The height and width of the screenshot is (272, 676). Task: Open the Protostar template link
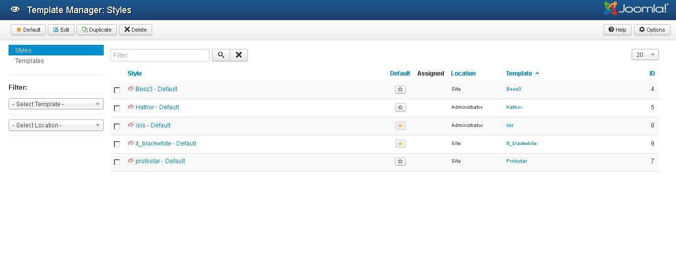tap(517, 161)
